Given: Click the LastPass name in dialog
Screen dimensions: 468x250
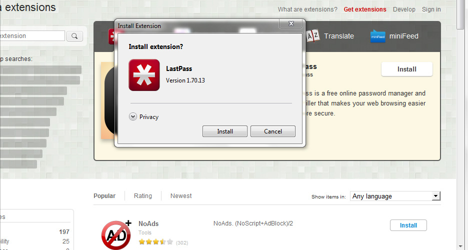Looking at the screenshot, I should click(179, 68).
